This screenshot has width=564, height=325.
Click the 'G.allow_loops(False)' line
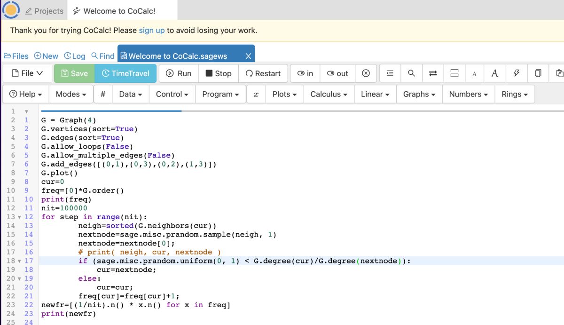[87, 146]
